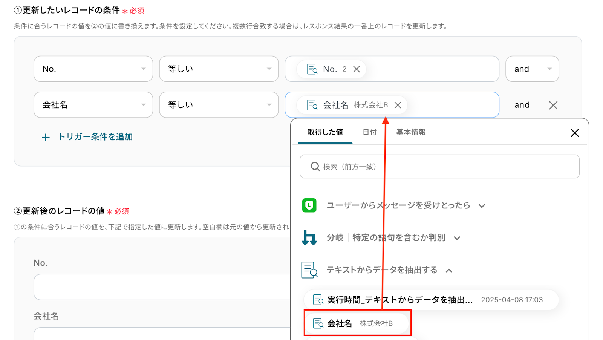Remove the No. 2 value chip
603x340 pixels.
point(357,69)
